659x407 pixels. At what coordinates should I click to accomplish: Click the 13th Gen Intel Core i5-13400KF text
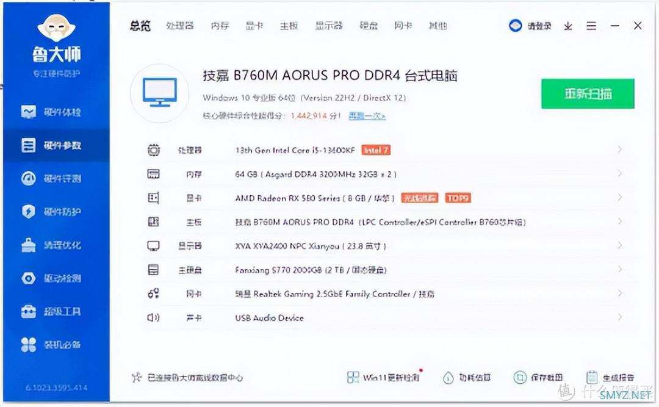pyautogui.click(x=295, y=150)
